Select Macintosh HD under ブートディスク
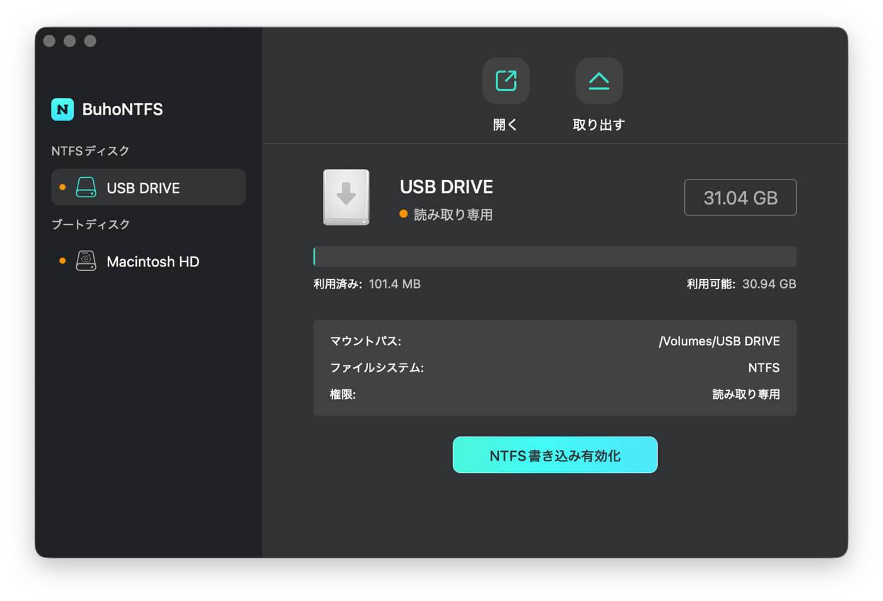The image size is (883, 601). [154, 261]
